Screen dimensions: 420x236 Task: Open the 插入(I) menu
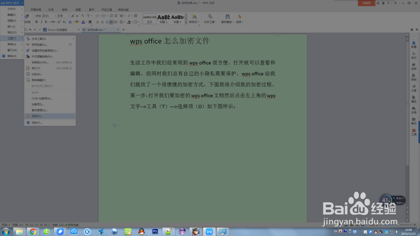(12, 26)
